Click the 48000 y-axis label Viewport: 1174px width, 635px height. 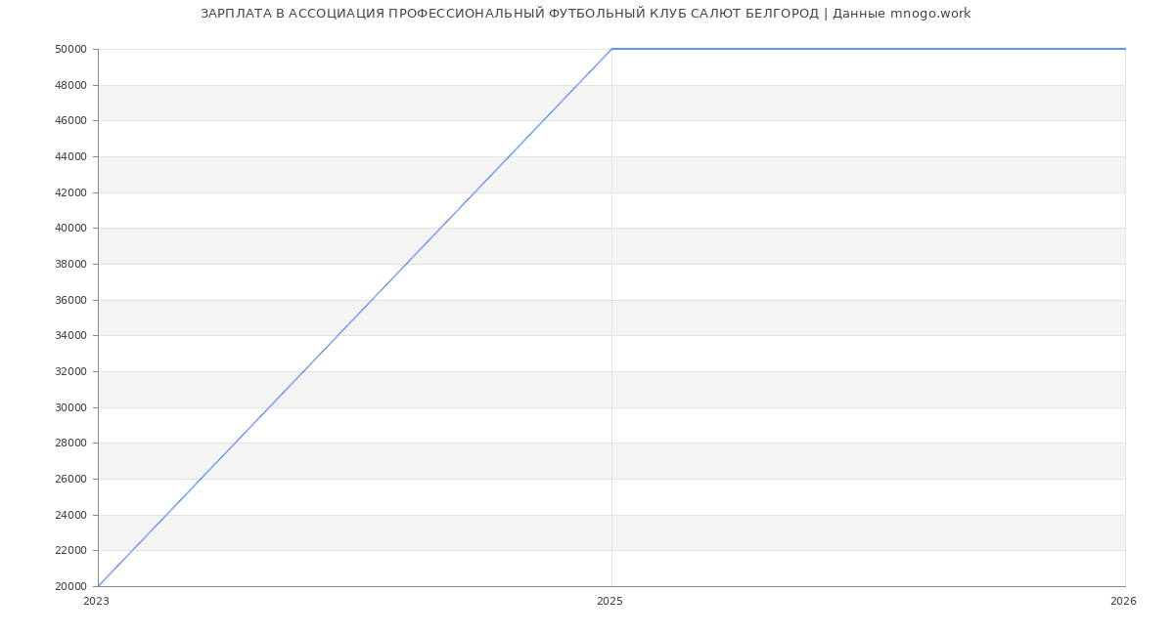71,85
